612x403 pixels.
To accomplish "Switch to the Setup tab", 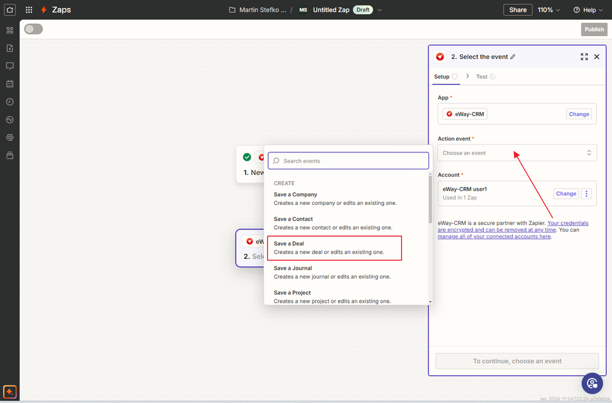I will pyautogui.click(x=446, y=77).
